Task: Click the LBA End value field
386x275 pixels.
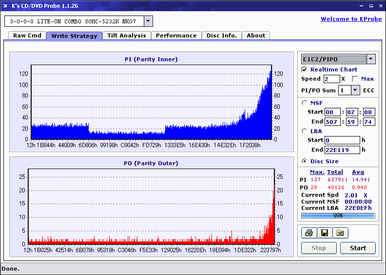Action: (x=342, y=150)
